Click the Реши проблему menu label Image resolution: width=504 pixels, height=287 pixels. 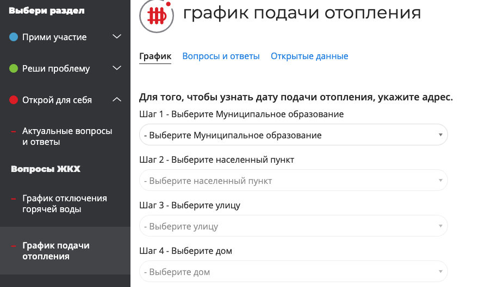(x=56, y=69)
